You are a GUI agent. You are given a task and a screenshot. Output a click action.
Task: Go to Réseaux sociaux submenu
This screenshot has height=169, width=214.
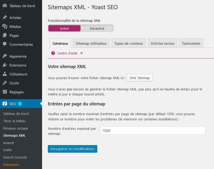16,128
